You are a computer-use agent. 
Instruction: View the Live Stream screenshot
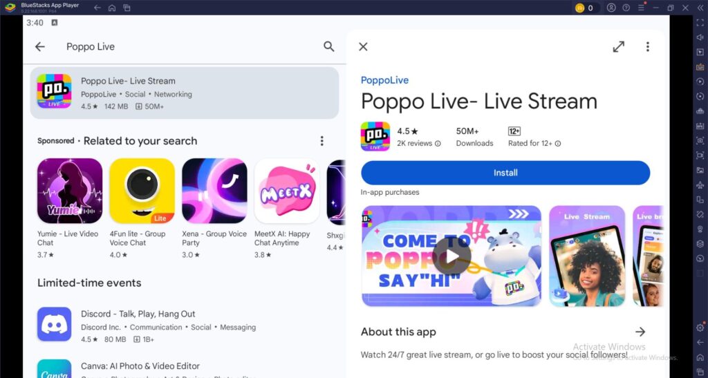(587, 256)
